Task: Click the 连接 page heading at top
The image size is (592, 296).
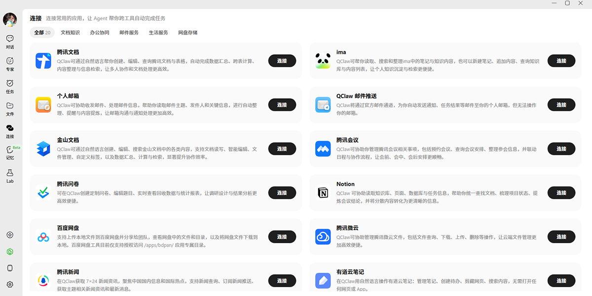Action: pyautogui.click(x=36, y=18)
